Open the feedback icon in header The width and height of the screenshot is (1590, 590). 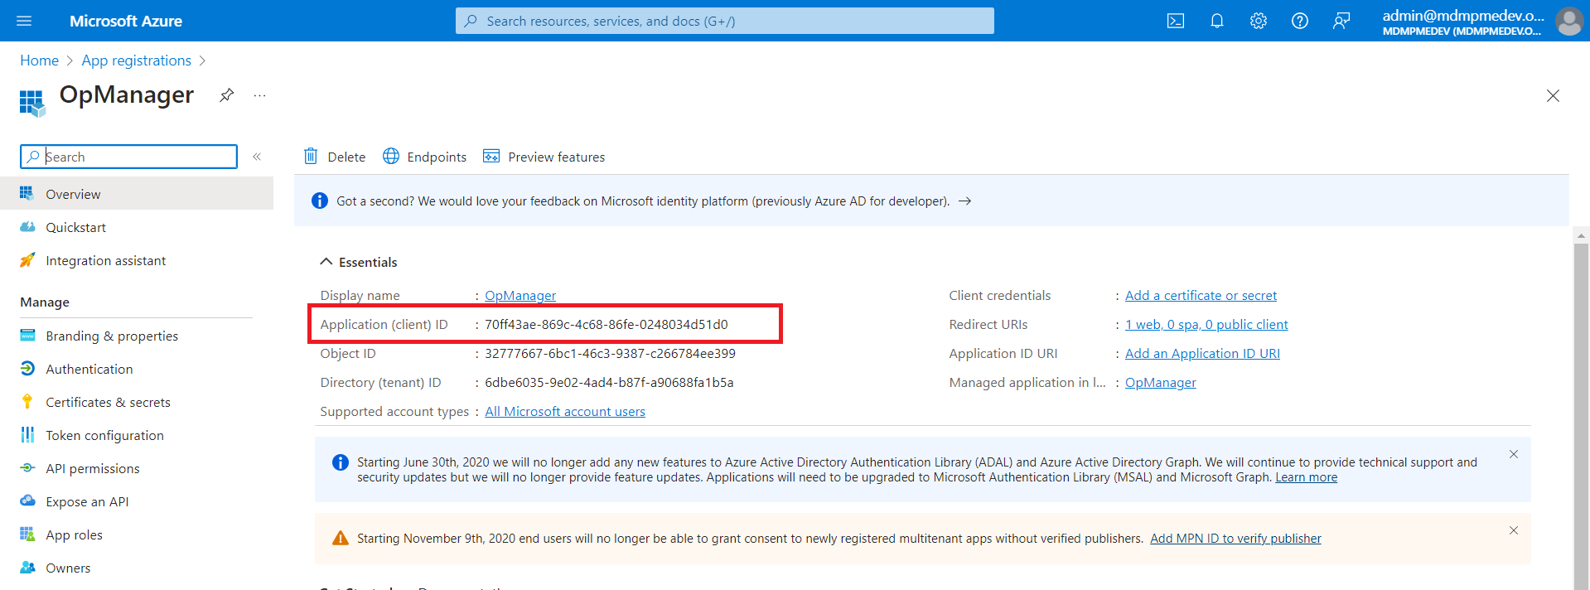[1341, 21]
